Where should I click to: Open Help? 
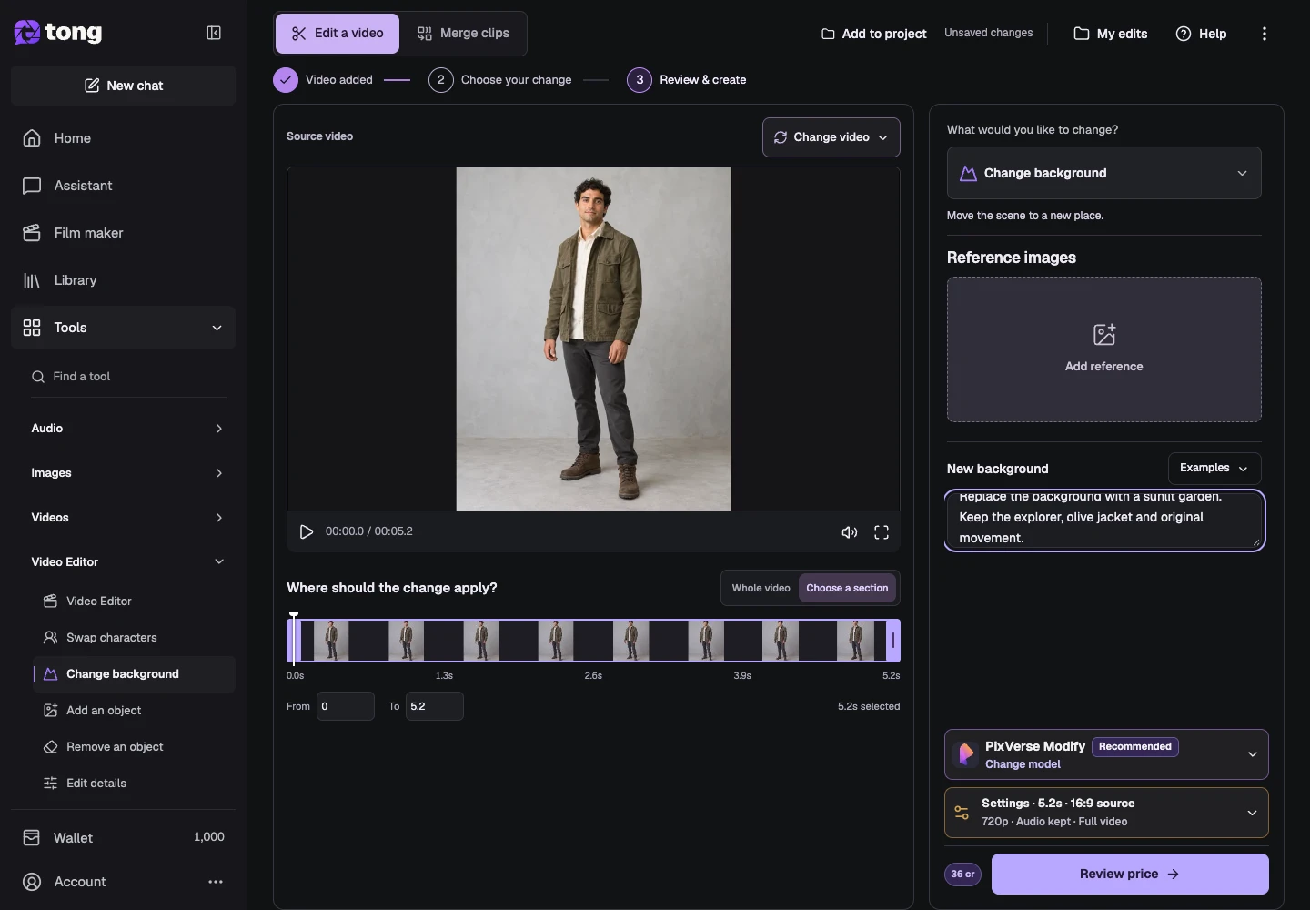click(x=1201, y=34)
